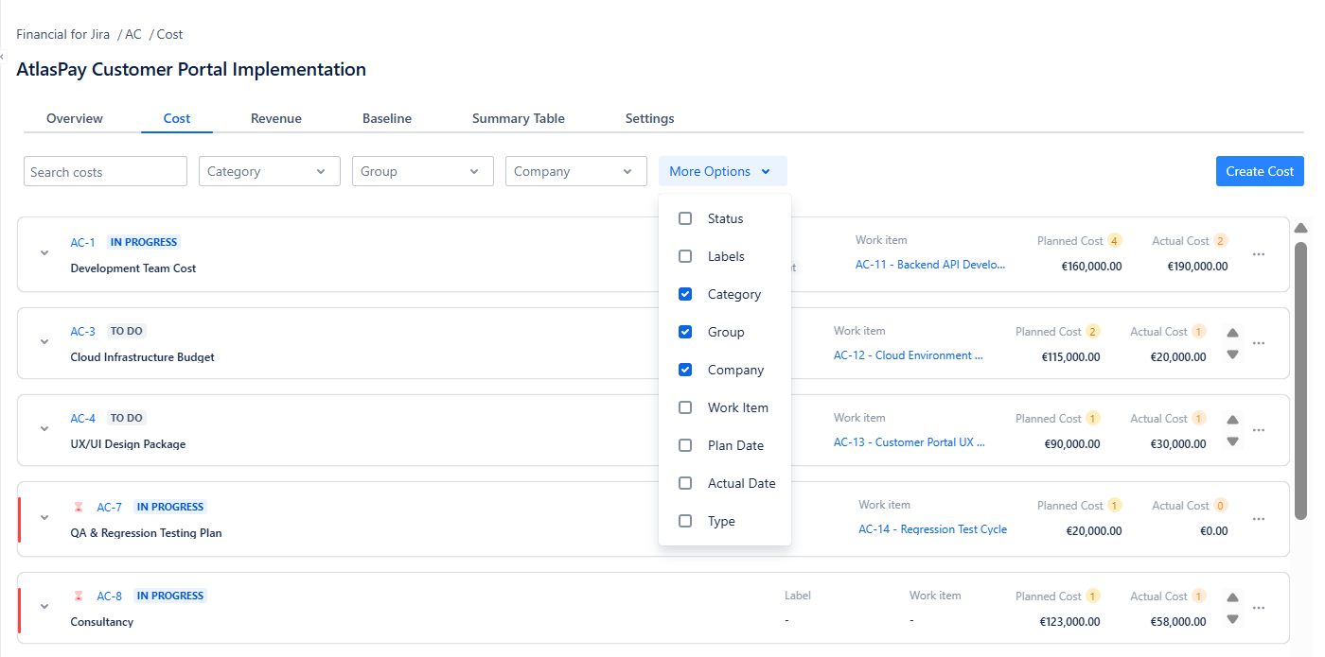Open the AC-1 issue link
The height and width of the screenshot is (657, 1325).
pos(82,242)
